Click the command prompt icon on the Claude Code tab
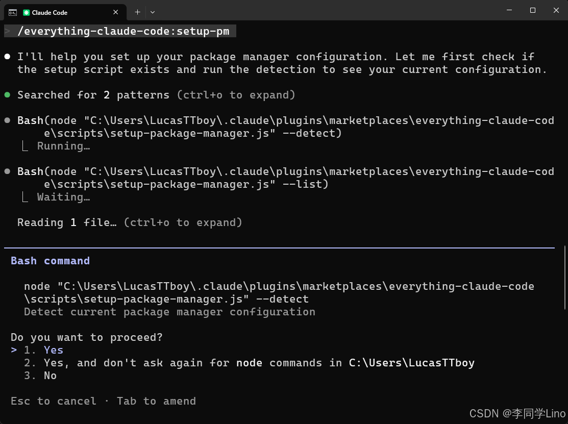 (13, 12)
